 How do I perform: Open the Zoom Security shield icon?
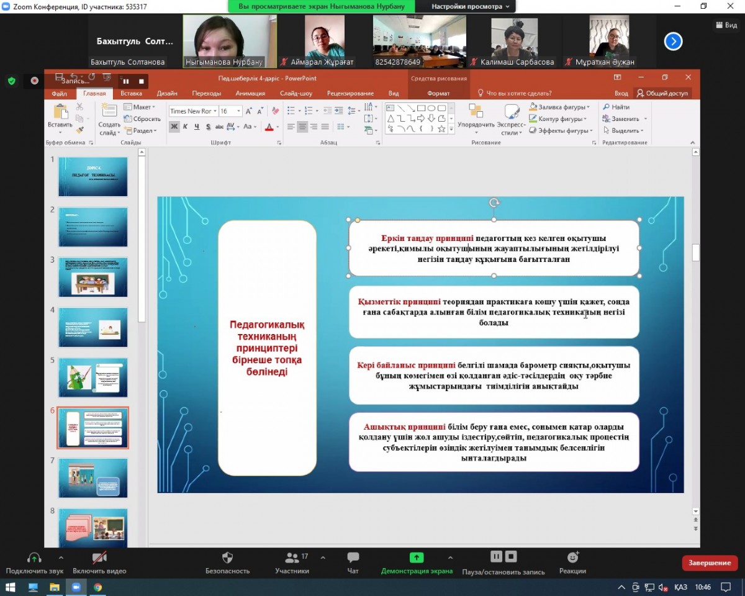pos(227,558)
